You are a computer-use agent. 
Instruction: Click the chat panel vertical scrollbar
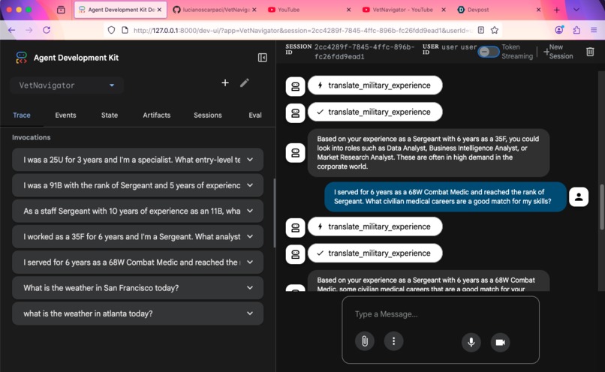click(x=601, y=208)
